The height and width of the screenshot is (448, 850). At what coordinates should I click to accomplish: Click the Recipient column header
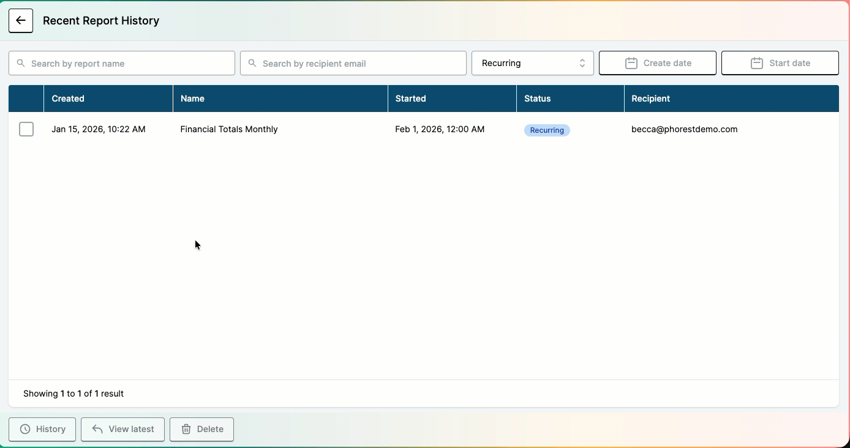[650, 99]
